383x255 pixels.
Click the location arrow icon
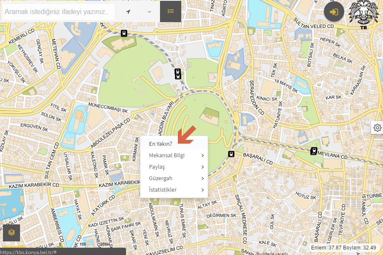[x=128, y=11]
